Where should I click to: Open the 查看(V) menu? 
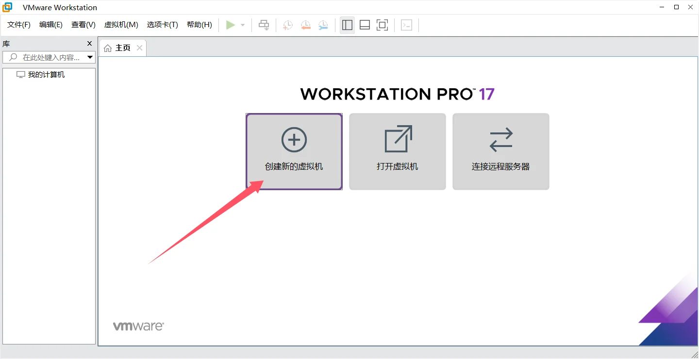click(83, 25)
